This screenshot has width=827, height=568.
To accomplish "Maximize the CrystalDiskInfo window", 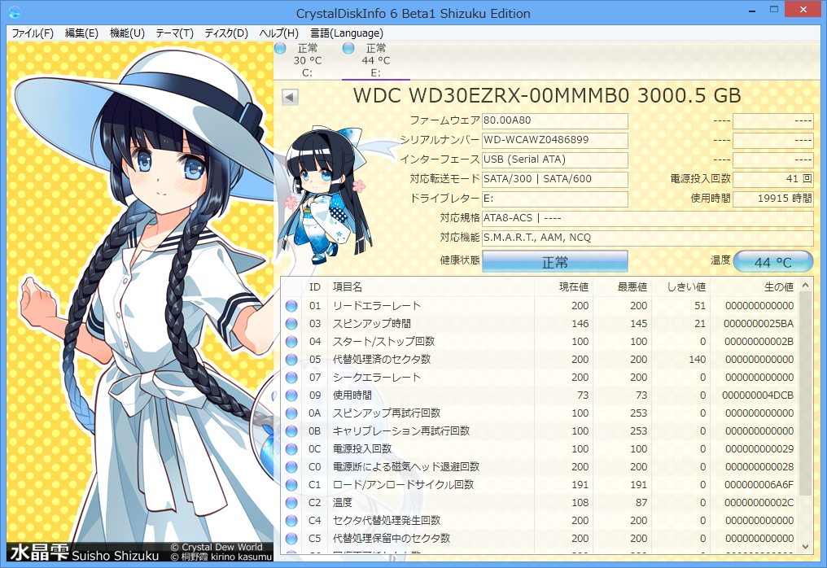I will [x=774, y=10].
